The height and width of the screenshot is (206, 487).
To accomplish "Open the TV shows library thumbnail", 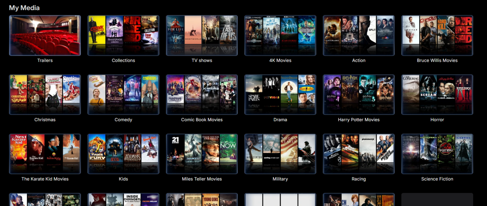I will coord(202,35).
